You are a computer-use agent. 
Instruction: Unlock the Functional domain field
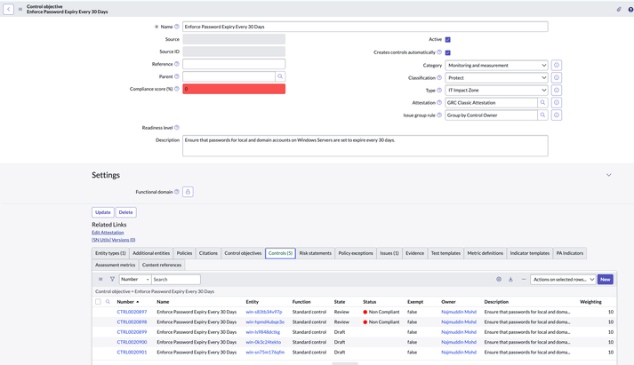pyautogui.click(x=188, y=192)
